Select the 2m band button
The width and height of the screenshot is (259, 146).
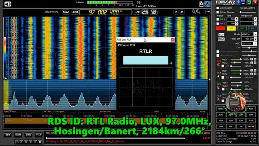coord(241,127)
